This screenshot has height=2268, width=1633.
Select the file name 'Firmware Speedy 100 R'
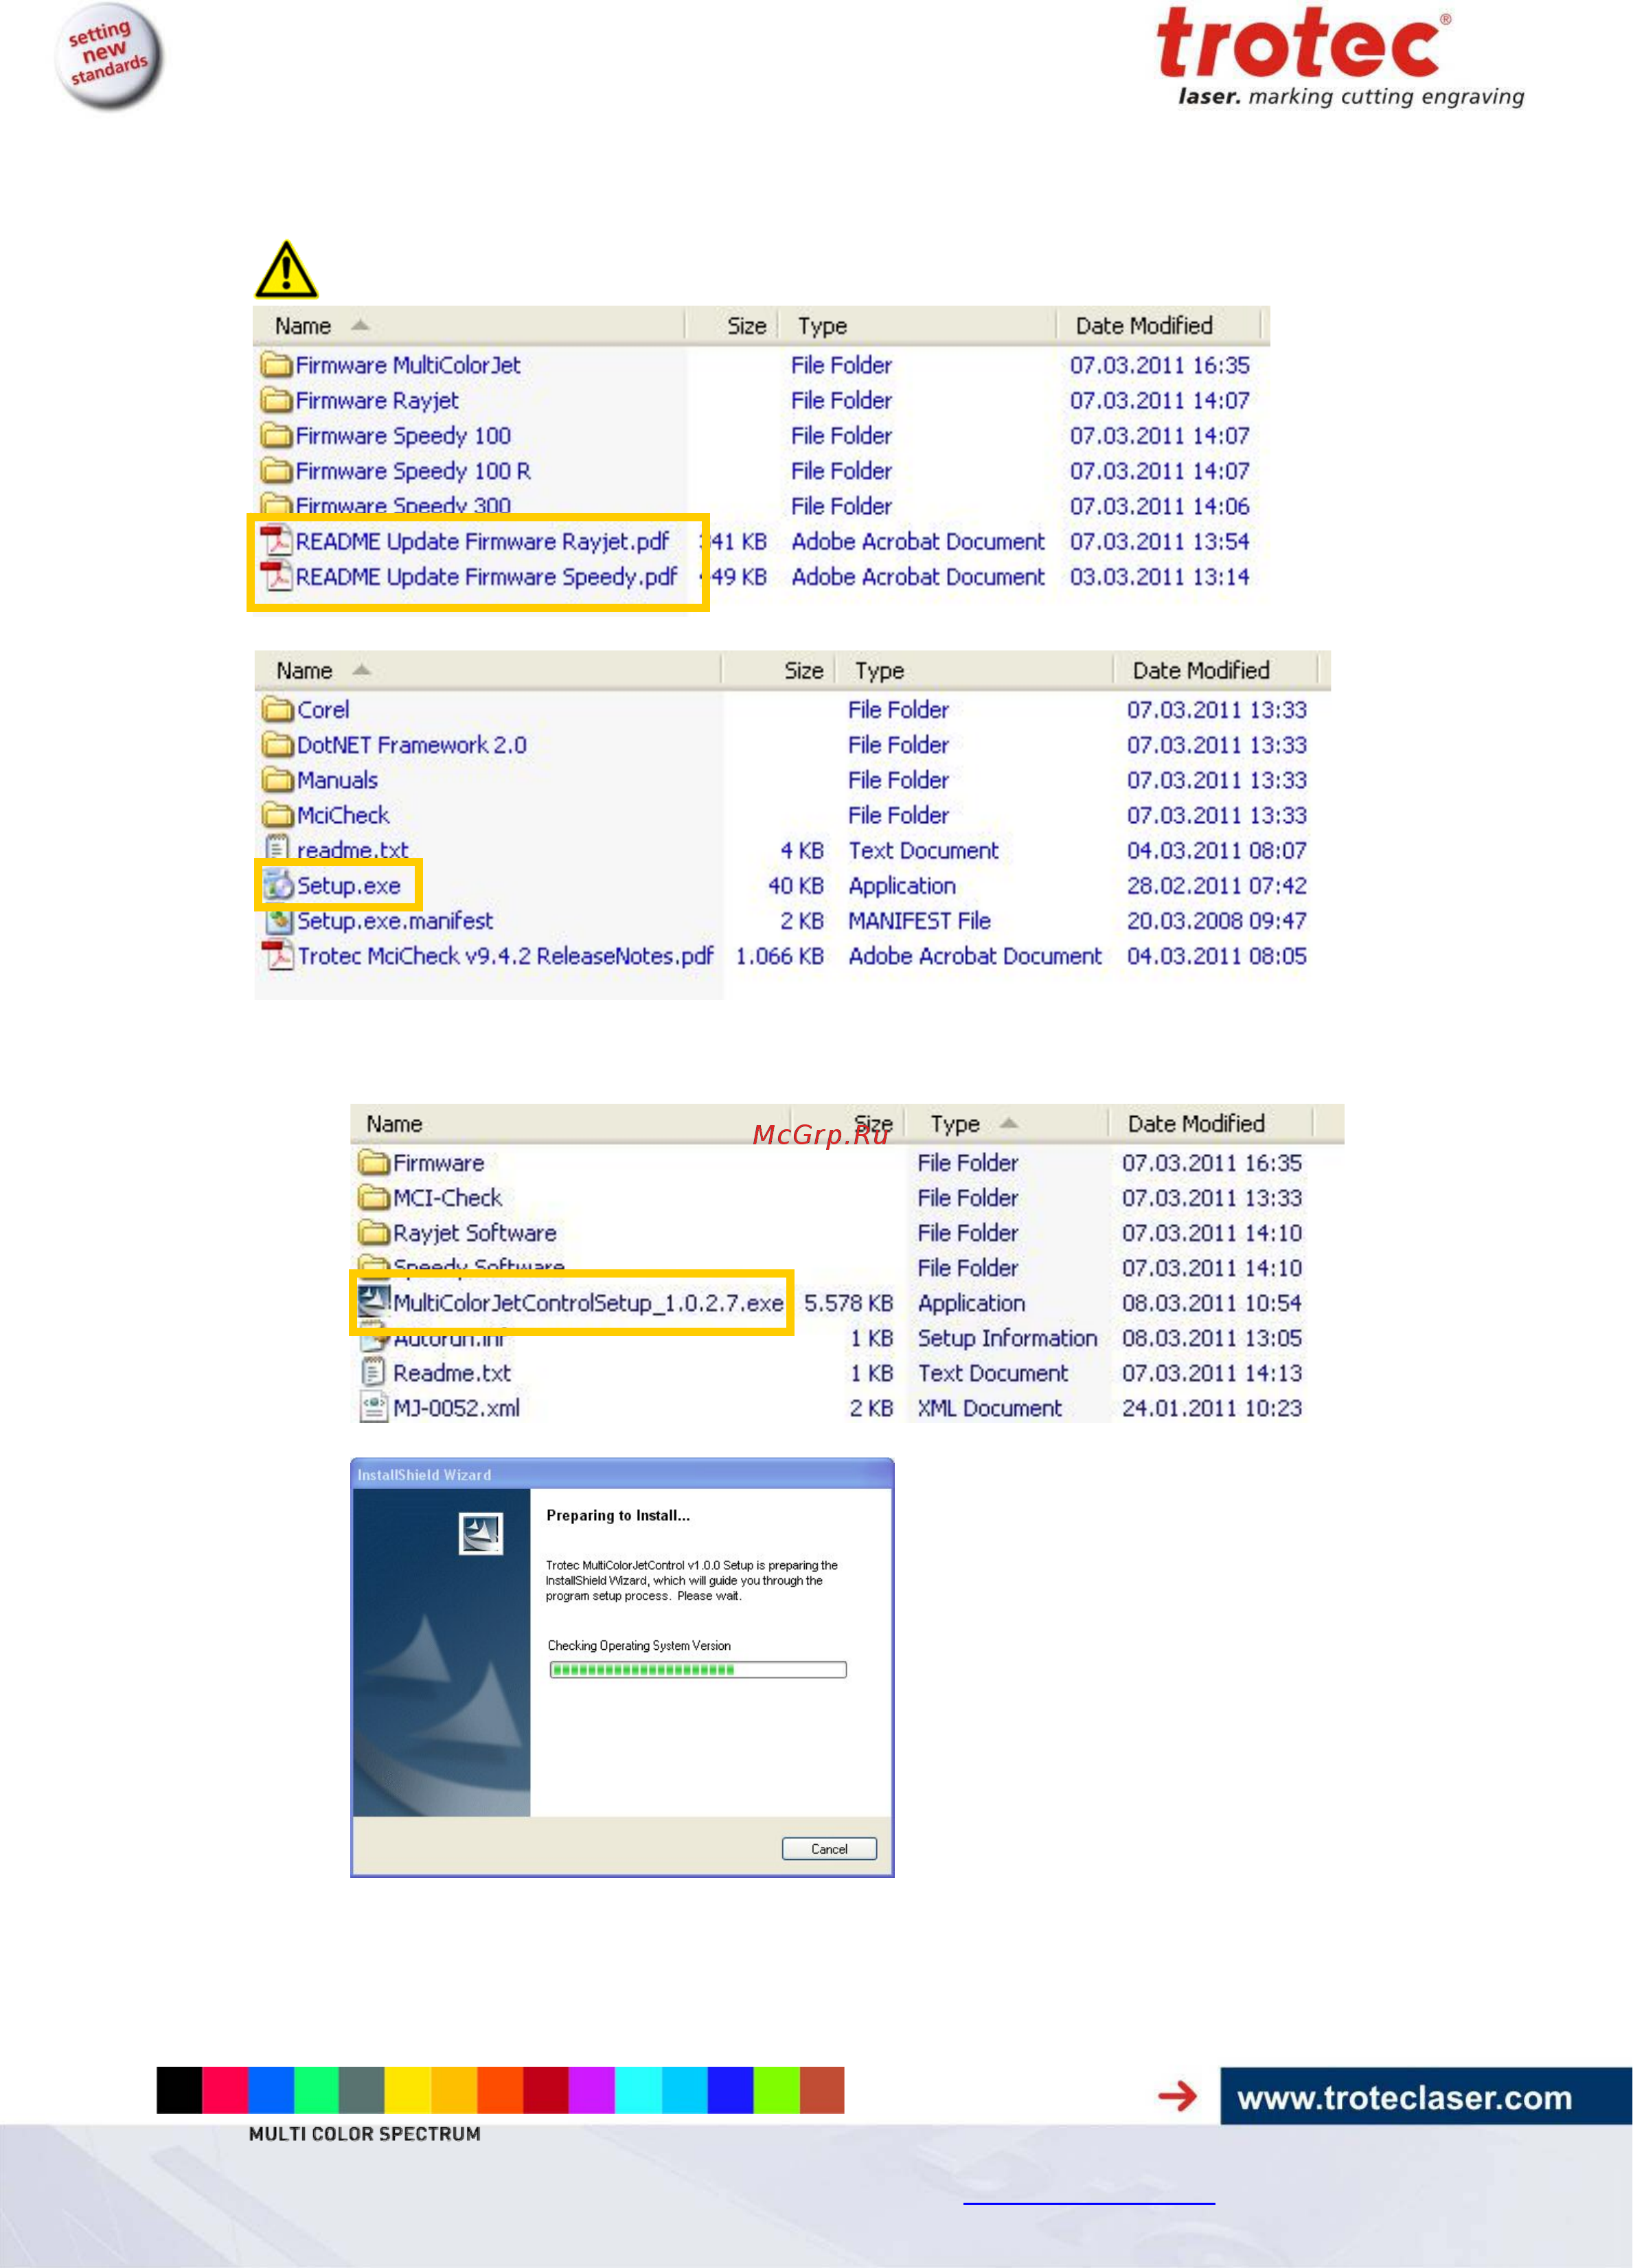[413, 471]
